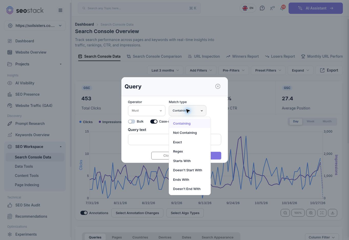Open the site selector dropdown
The image size is (349, 240).
pos(35,26)
